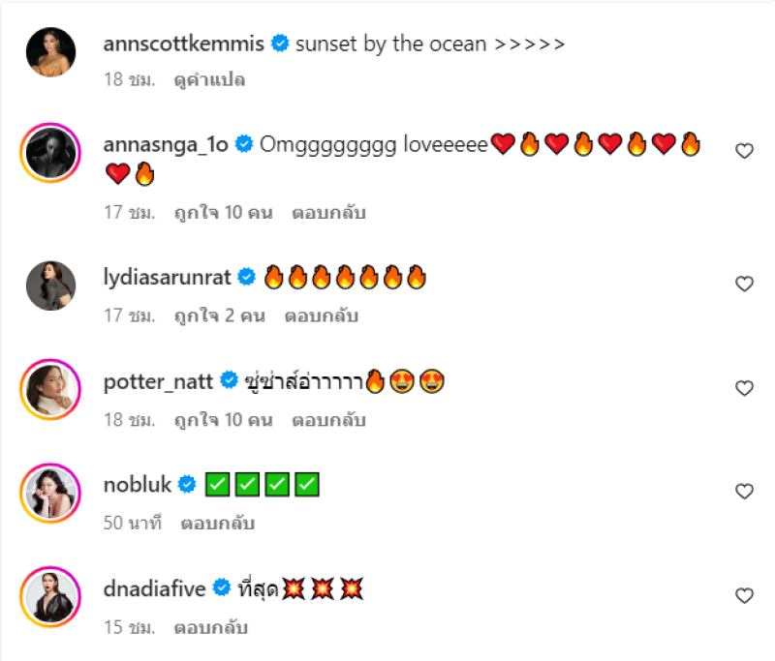Open the annscottkemmis username link

point(184,45)
